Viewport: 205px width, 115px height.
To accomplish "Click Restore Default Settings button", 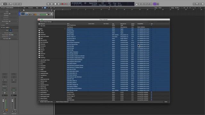I will (x=45, y=22).
